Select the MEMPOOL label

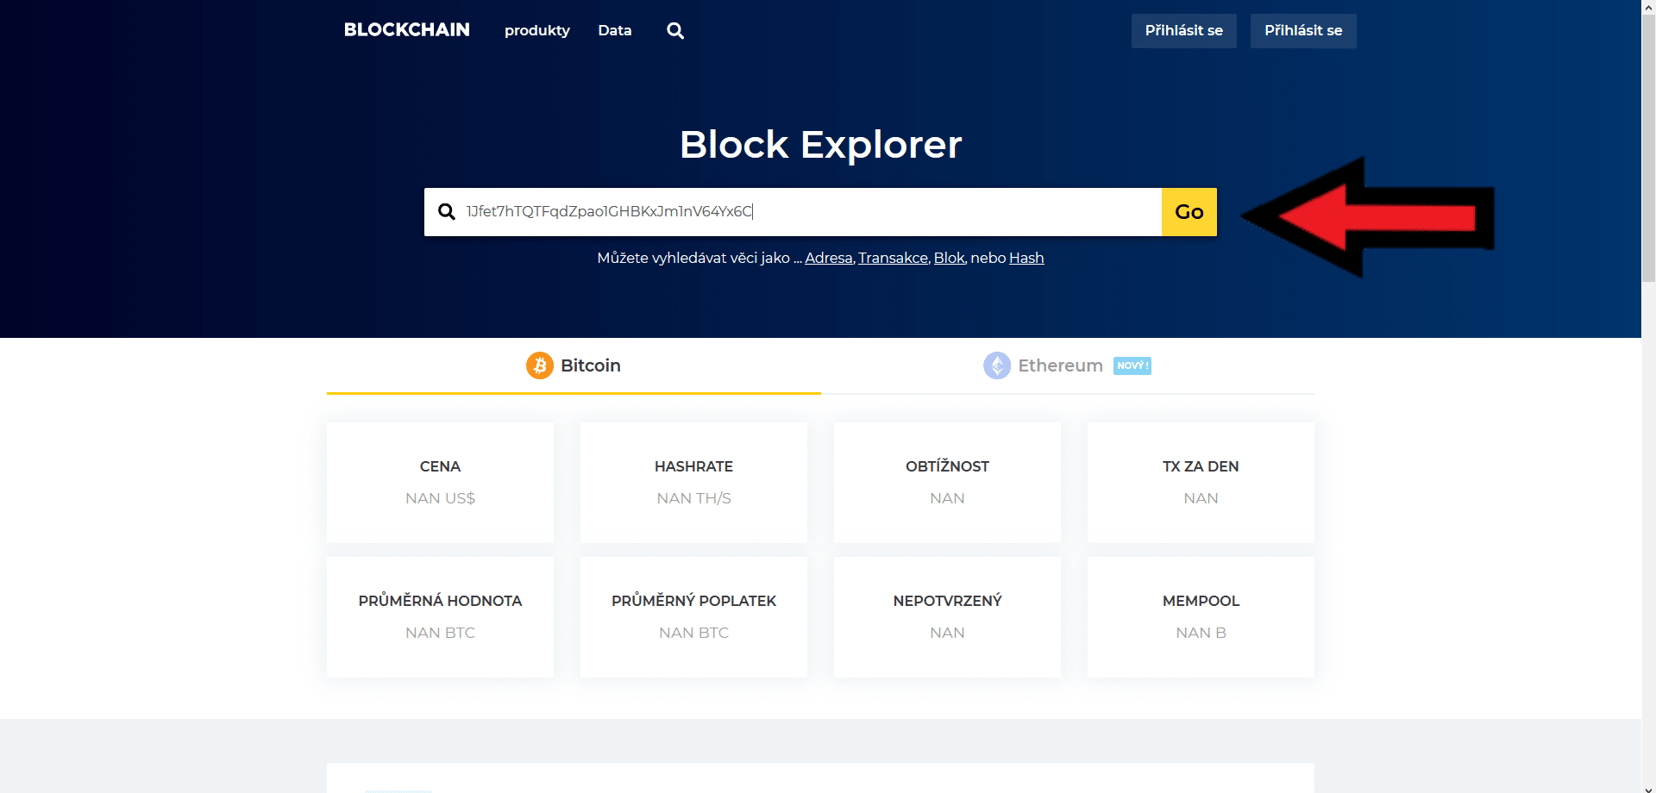coord(1201,601)
